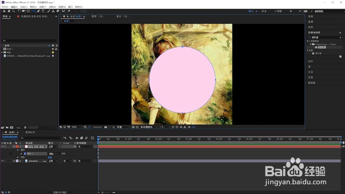The image size is (345, 194).
Task: Select the Puppet Pin tool
Action: click(69, 11)
